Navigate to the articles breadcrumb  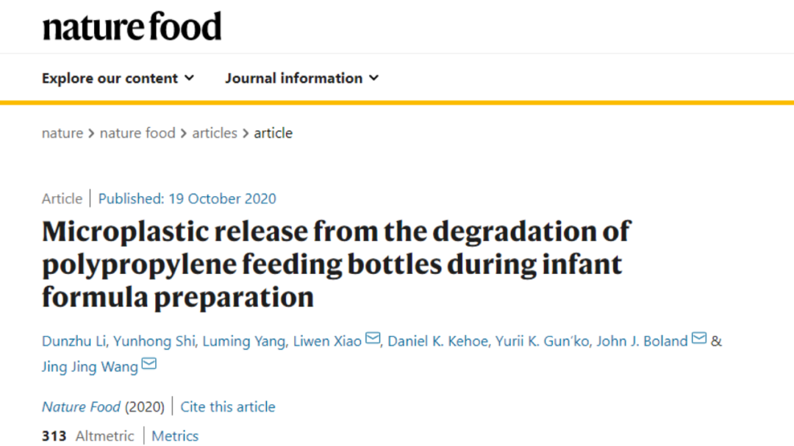click(x=215, y=133)
